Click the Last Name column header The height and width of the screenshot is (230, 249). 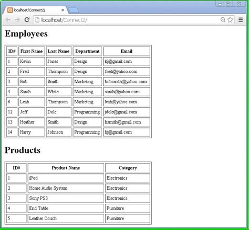[x=59, y=51]
